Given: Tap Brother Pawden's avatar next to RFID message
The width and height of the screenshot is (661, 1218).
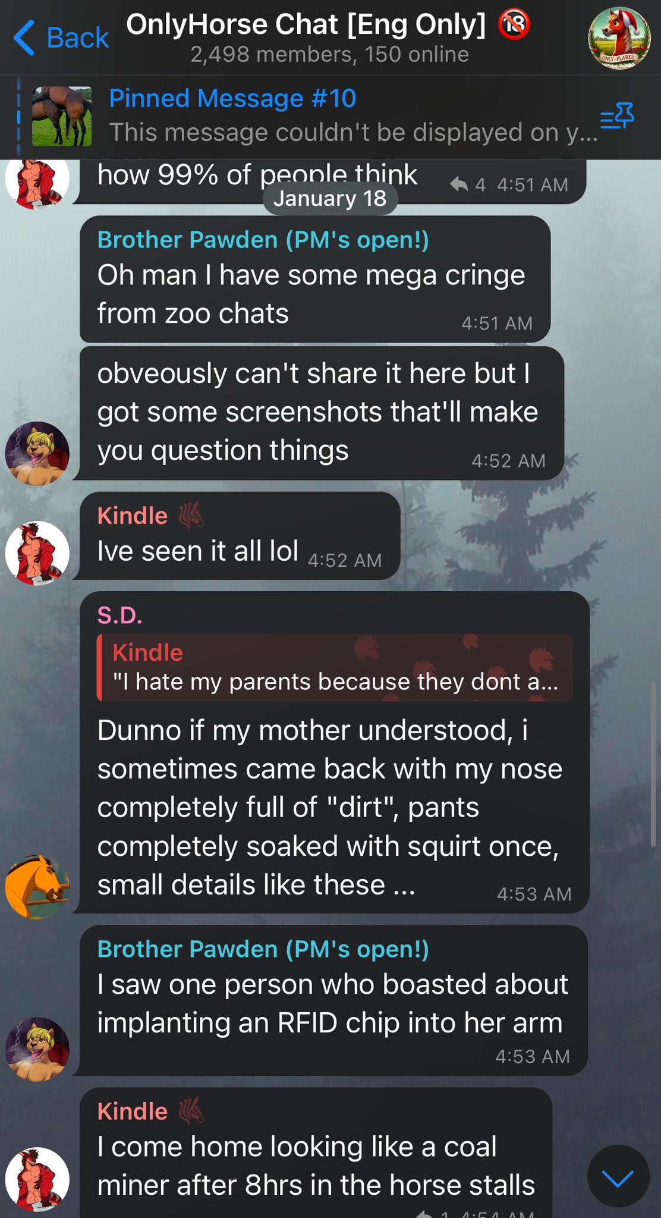Looking at the screenshot, I should (x=37, y=1049).
